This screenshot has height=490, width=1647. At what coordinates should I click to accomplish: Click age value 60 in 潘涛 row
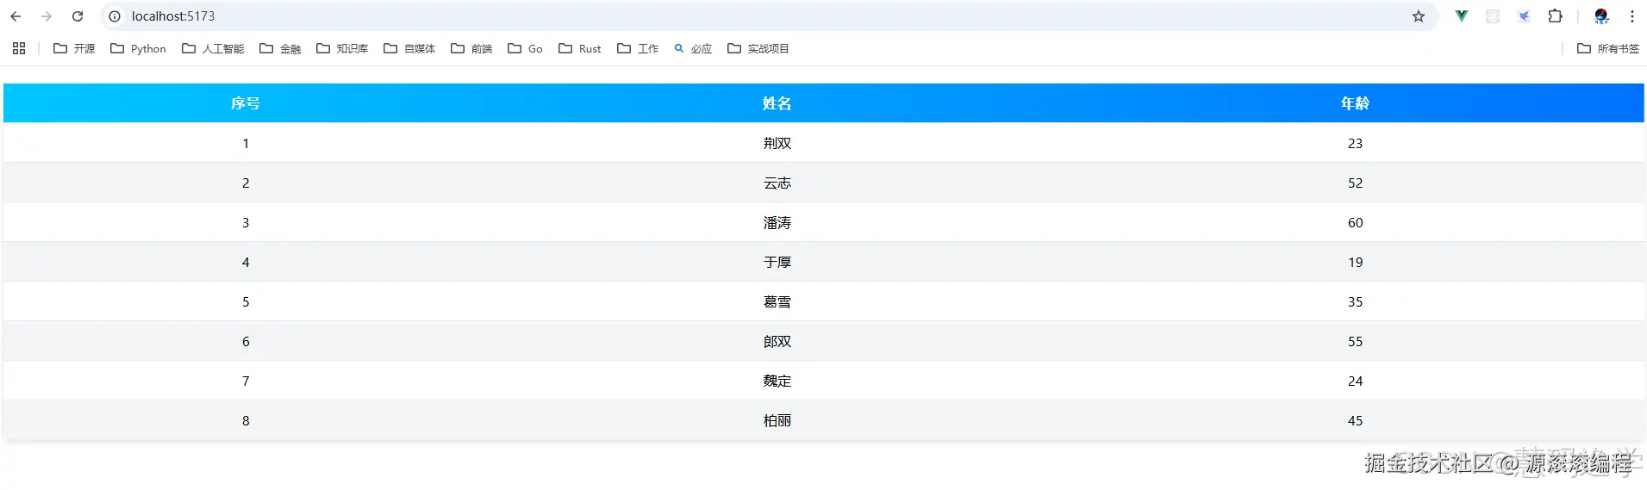point(1355,222)
